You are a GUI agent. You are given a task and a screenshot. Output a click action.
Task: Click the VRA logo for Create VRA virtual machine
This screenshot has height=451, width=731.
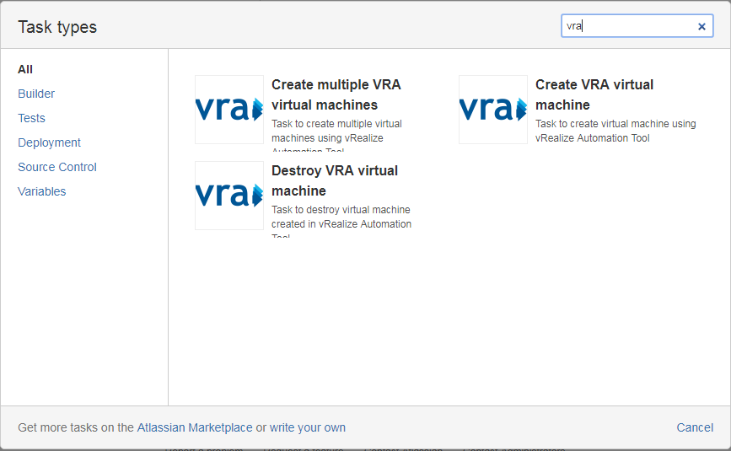click(x=493, y=110)
